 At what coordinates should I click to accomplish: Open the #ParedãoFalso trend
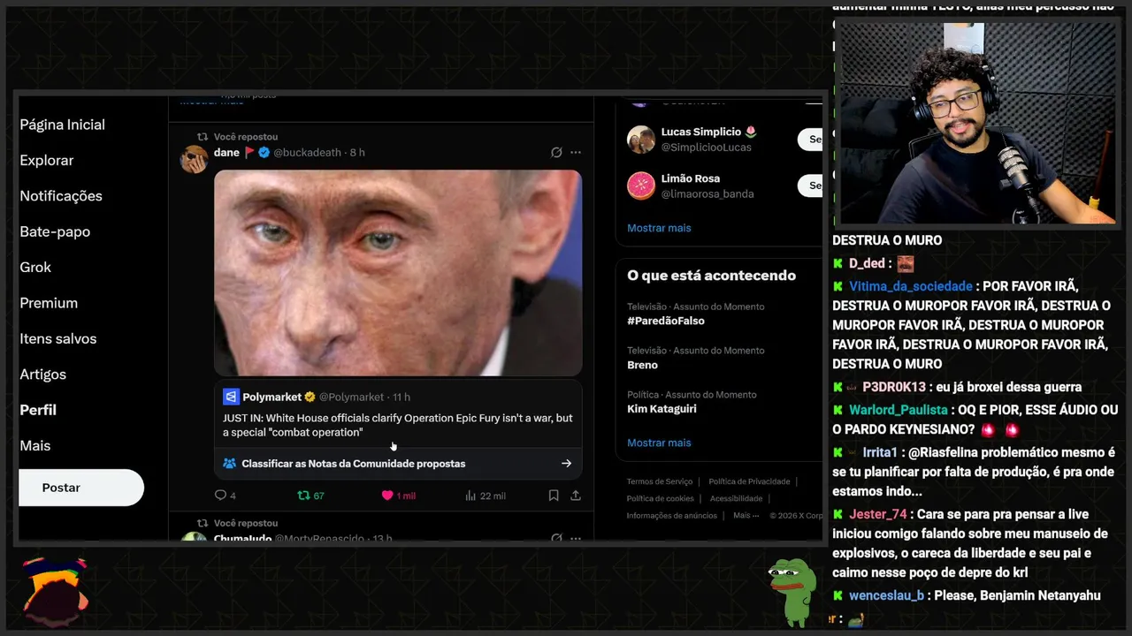click(666, 321)
